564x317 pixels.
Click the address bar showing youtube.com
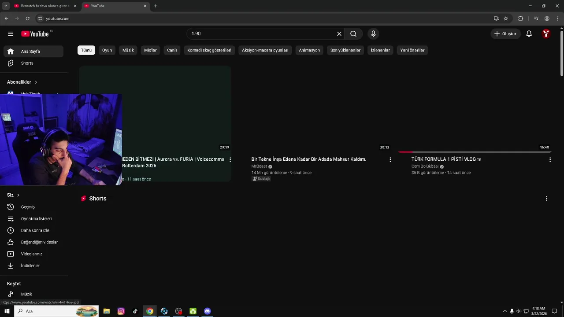point(264,18)
